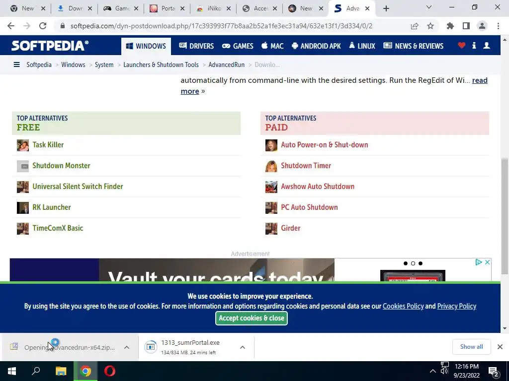Open Chrome tab search dropdown

(429, 7)
